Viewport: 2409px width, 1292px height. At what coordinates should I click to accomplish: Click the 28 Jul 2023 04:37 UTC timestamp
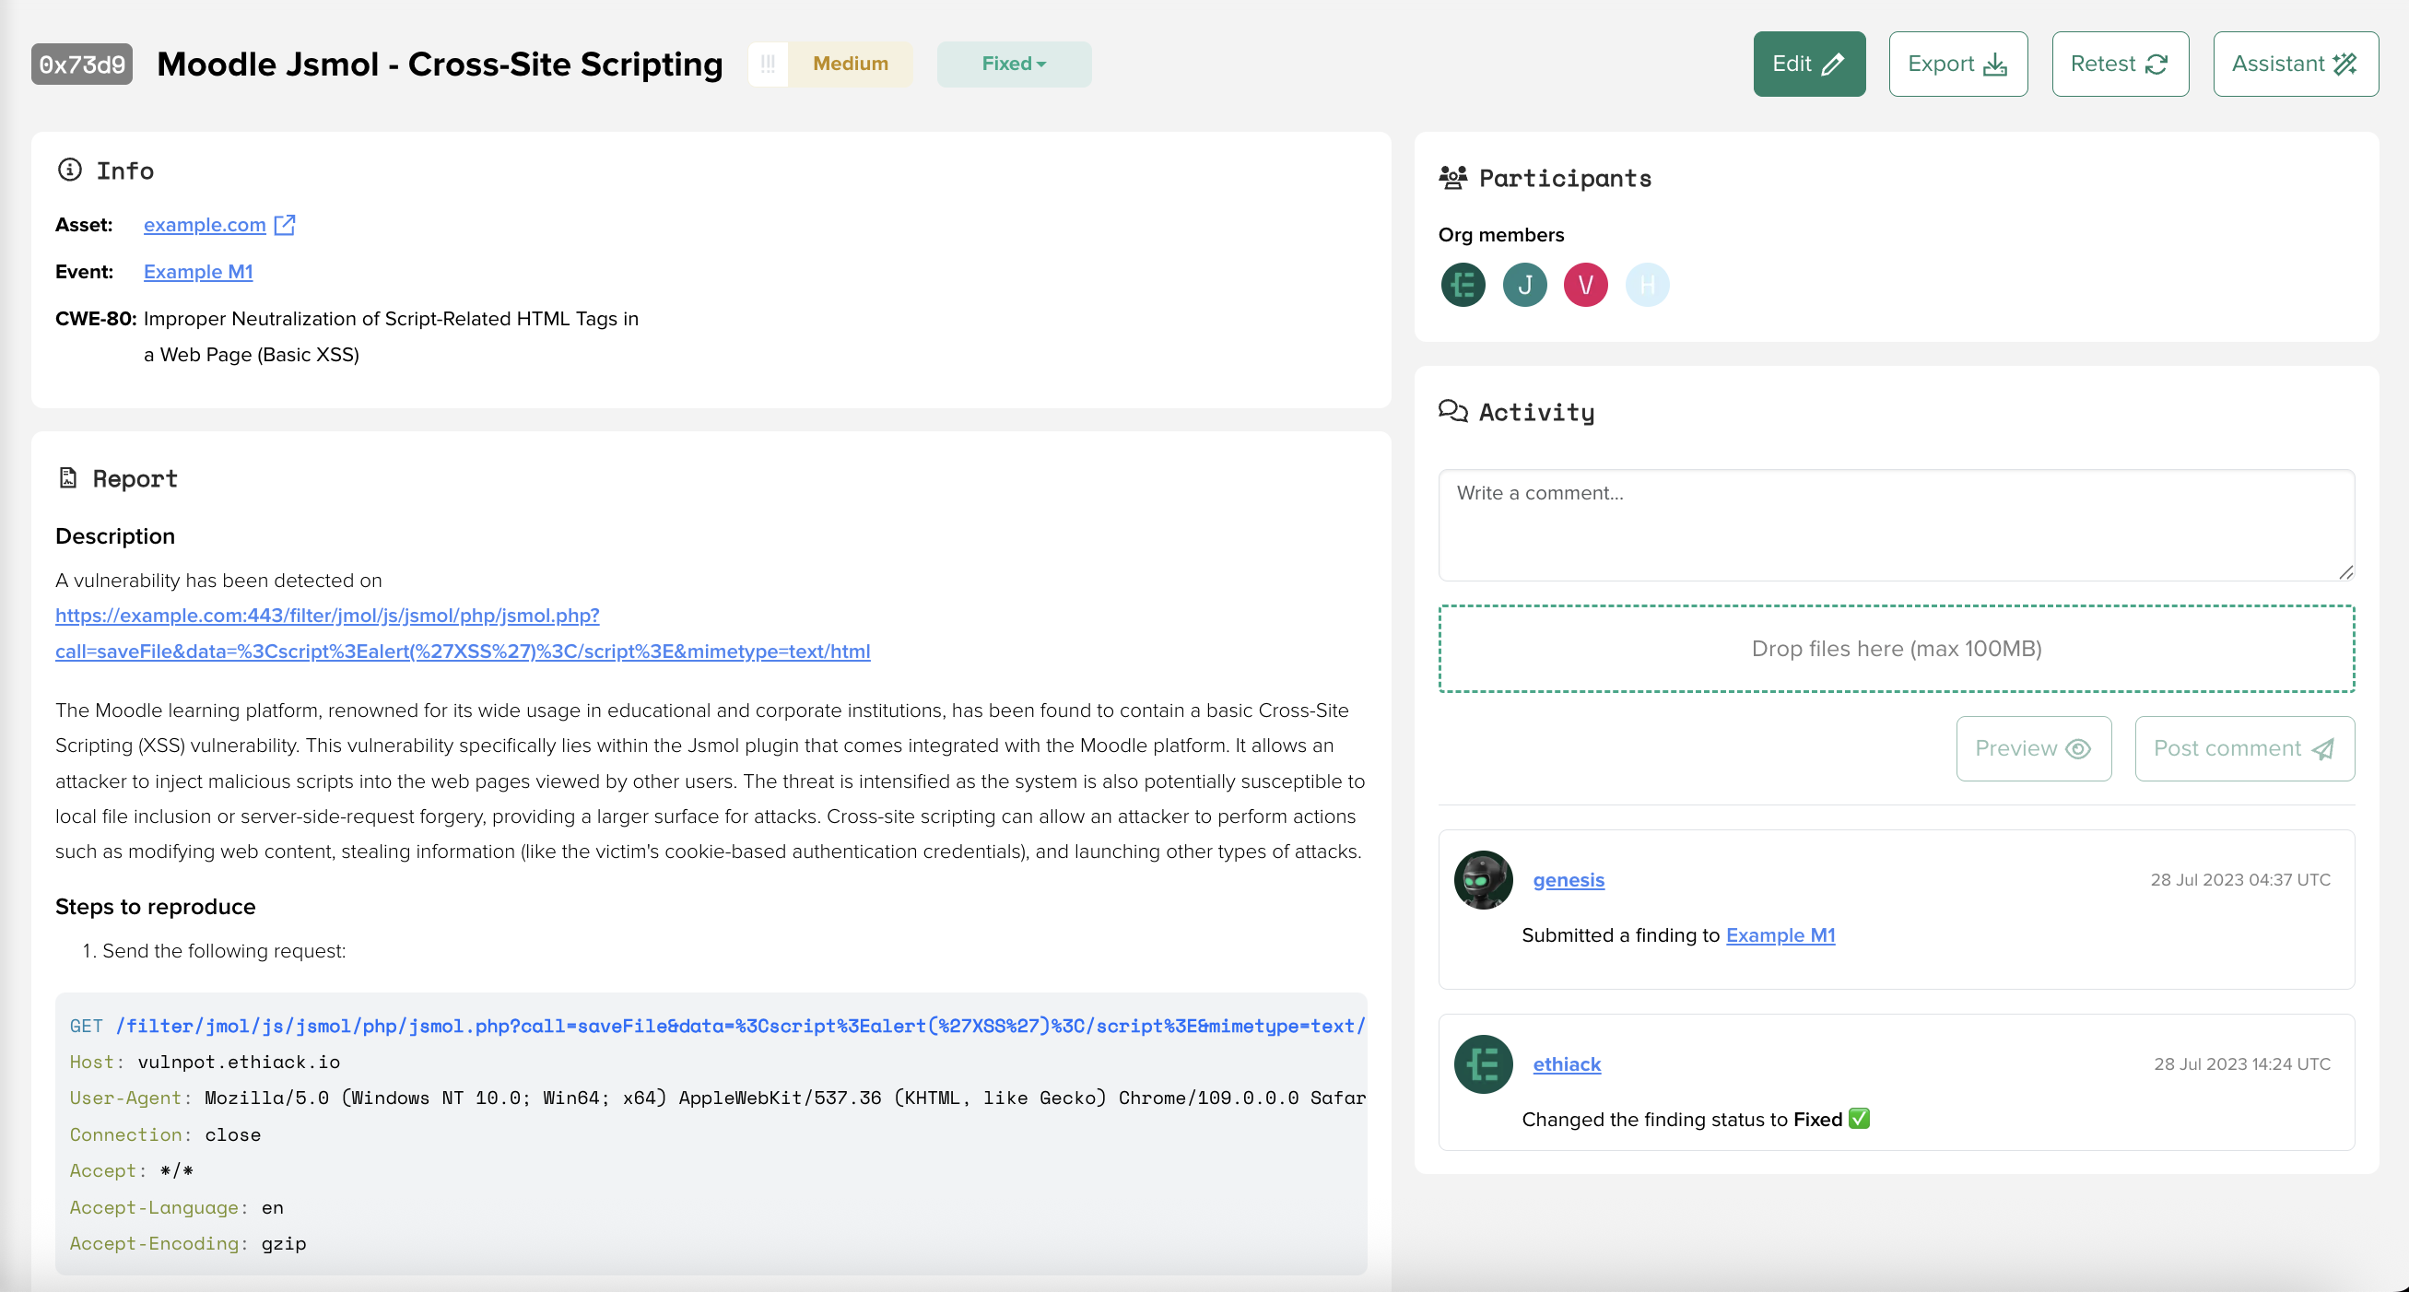tap(2239, 880)
